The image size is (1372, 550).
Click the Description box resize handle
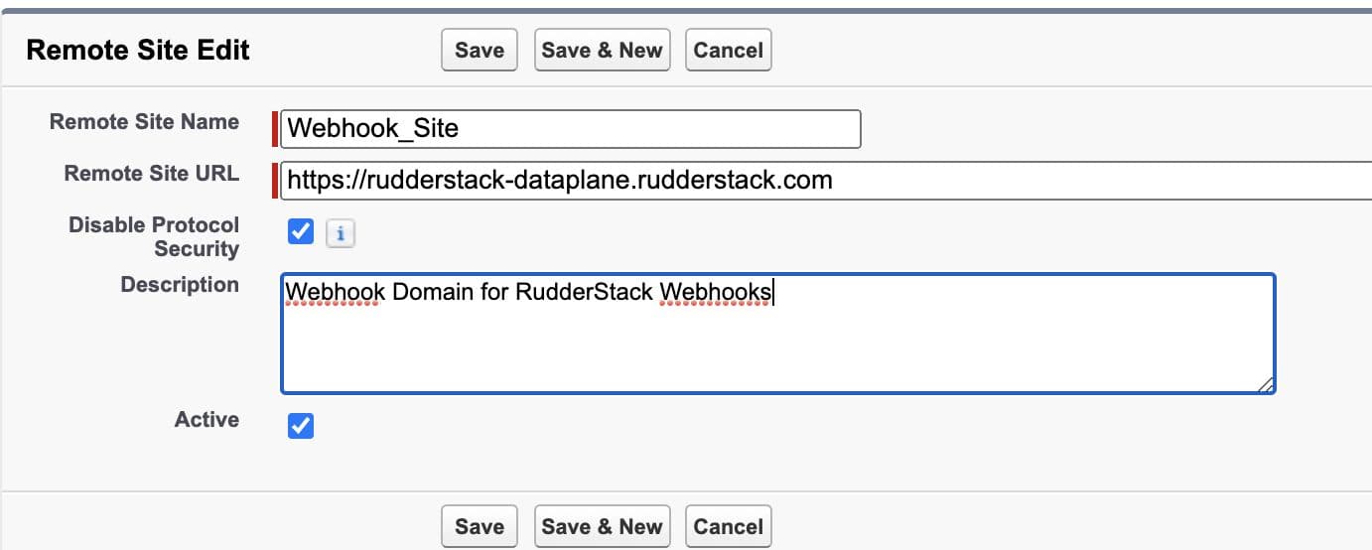[x=1266, y=384]
